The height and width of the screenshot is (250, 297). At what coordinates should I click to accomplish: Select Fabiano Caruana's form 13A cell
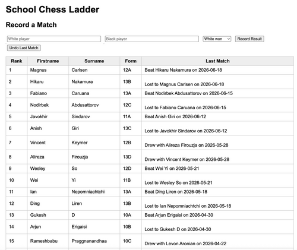click(x=131, y=93)
